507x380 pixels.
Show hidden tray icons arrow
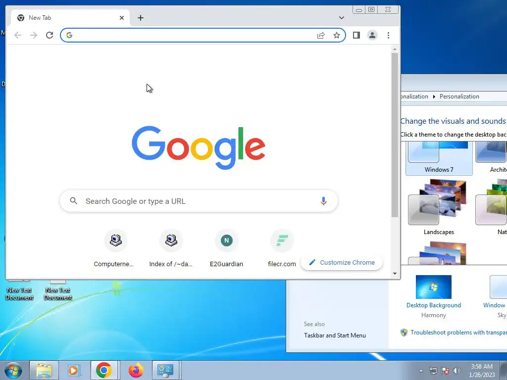[421, 371]
